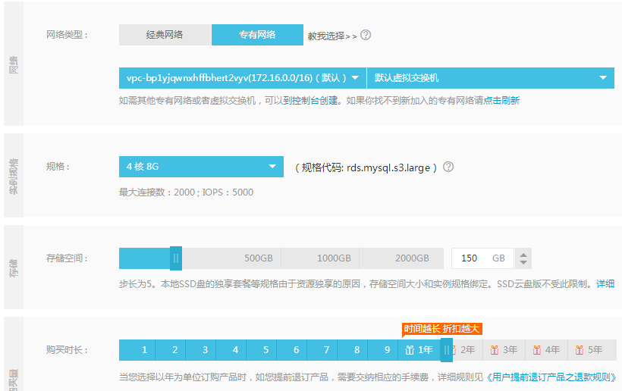Open the VPC selection dropdown
Image resolution: width=622 pixels, height=391 pixels.
click(x=243, y=78)
